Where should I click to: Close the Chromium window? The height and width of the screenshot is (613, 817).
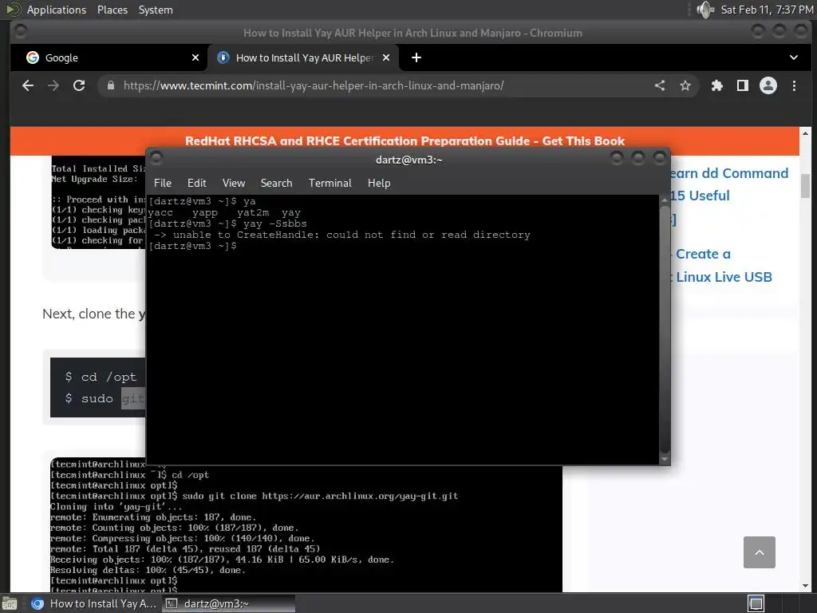(x=801, y=32)
